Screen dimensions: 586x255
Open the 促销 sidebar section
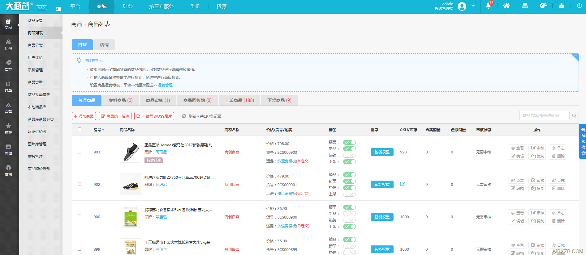coord(8,45)
